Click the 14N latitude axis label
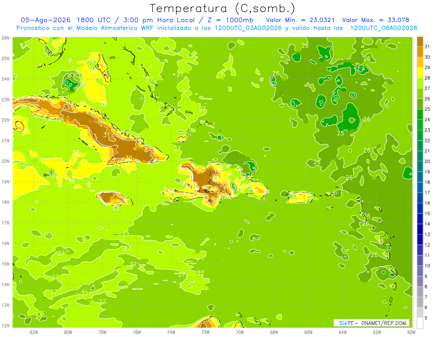 click(5, 284)
